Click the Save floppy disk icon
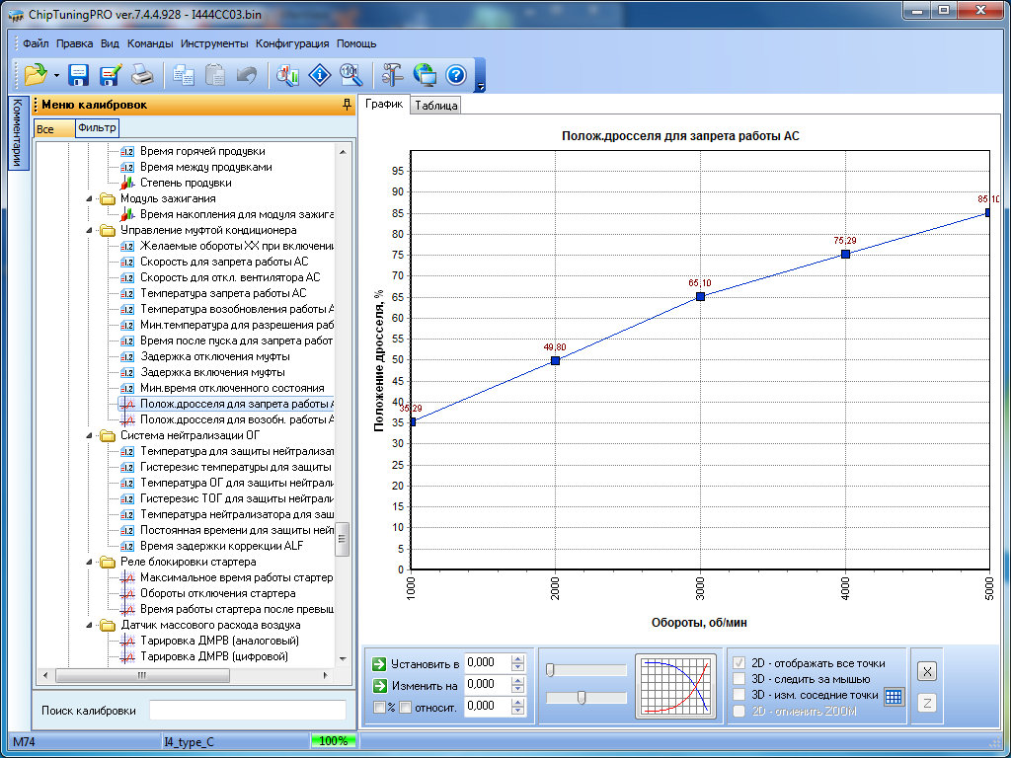Screen dimensions: 1011x758 click(x=79, y=75)
